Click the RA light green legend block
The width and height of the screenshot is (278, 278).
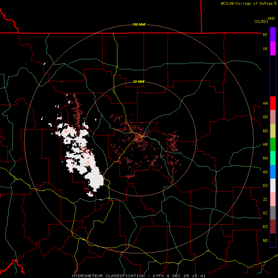[273, 158]
